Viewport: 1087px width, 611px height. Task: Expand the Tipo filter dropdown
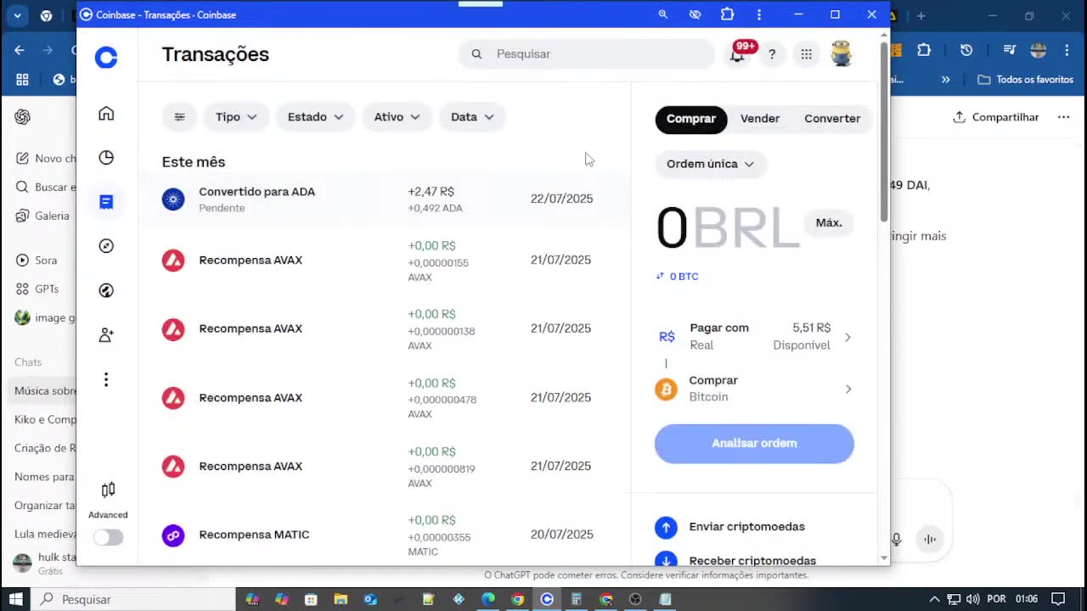(236, 117)
